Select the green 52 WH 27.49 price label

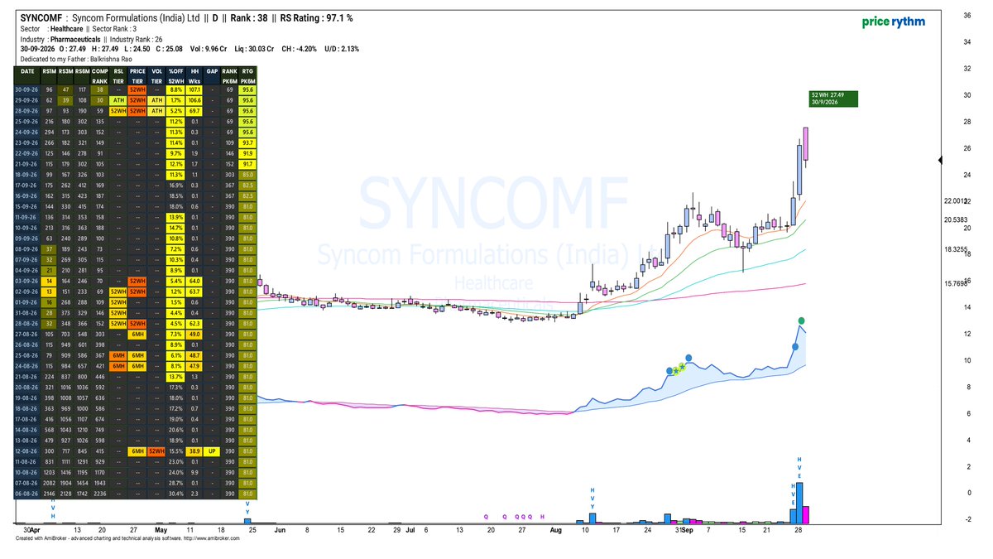coord(834,99)
